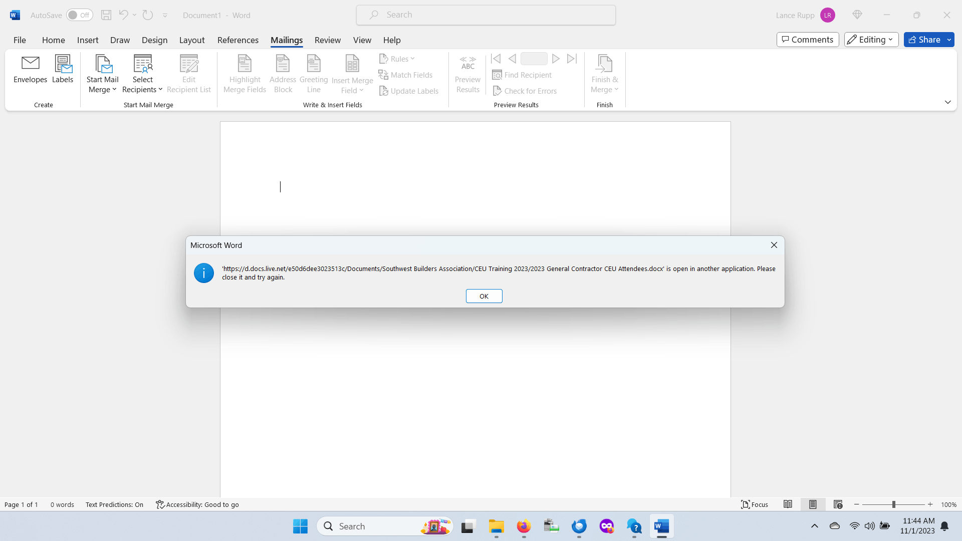Open File Explorer from the taskbar
962x541 pixels.
pyautogui.click(x=496, y=526)
